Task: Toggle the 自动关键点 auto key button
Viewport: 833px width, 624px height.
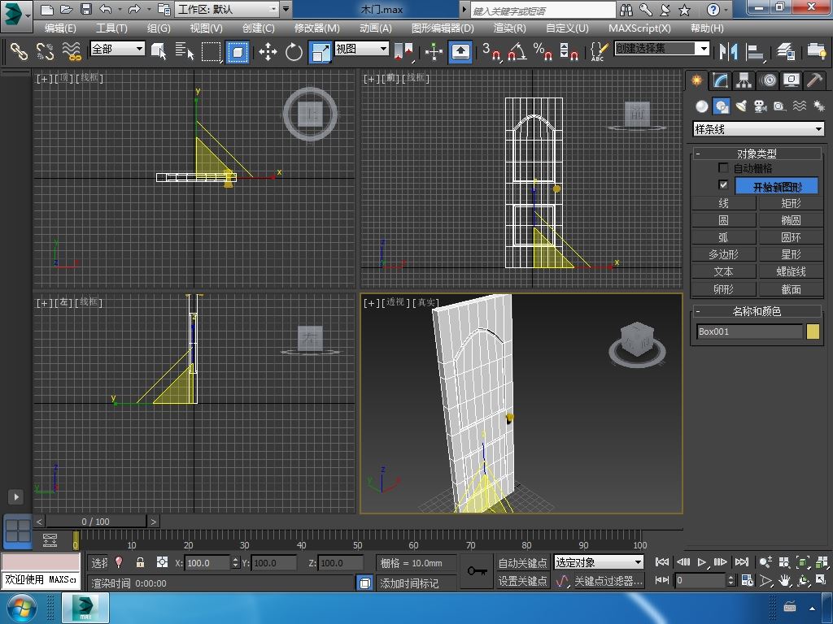Action: [522, 562]
